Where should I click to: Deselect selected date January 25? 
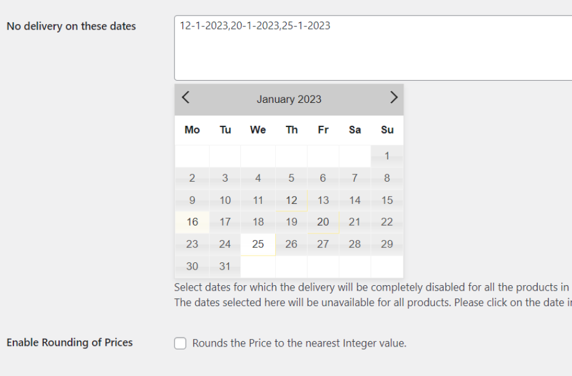[x=258, y=244]
